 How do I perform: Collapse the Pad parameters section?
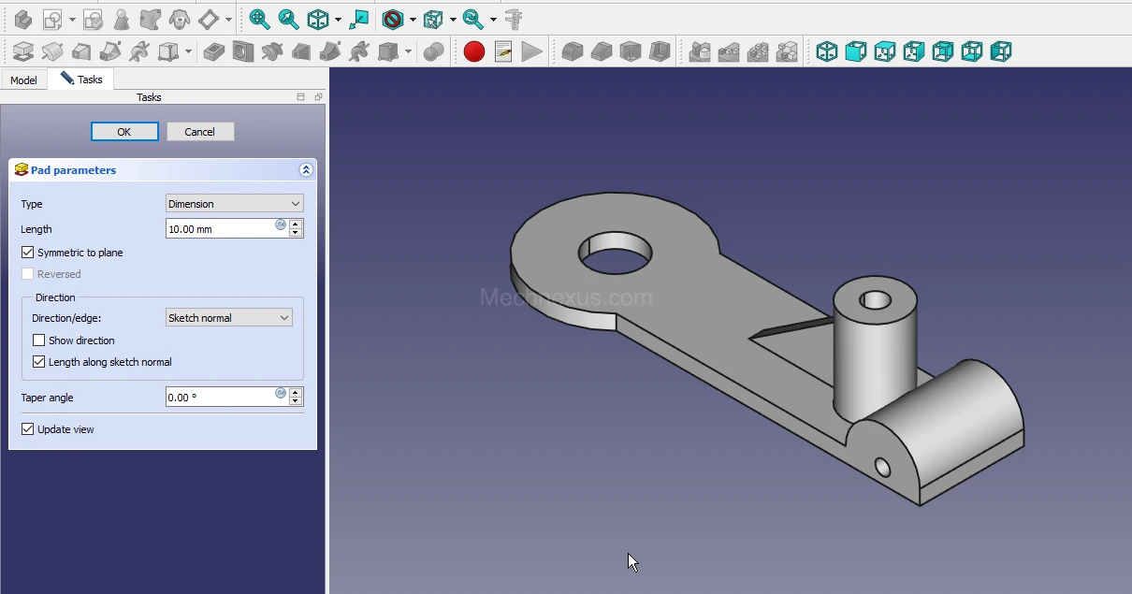(x=305, y=170)
